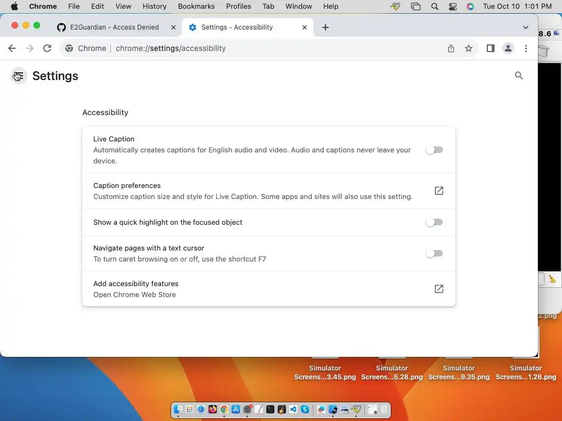The image size is (562, 421).
Task: Click the forward navigation arrow
Action: [x=30, y=48]
